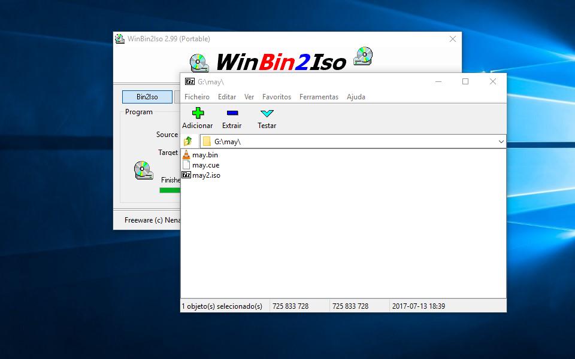The width and height of the screenshot is (575, 359).
Task: Open the Ferramentas menu
Action: tap(318, 96)
